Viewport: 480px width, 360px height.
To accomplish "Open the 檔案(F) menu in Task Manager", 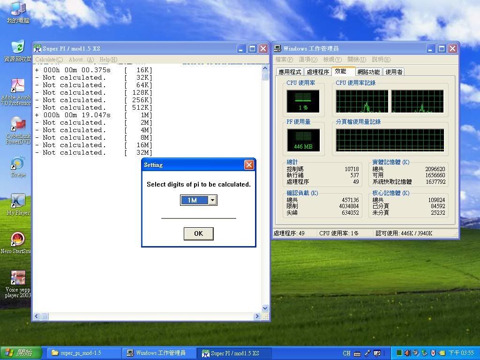I will tap(284, 60).
